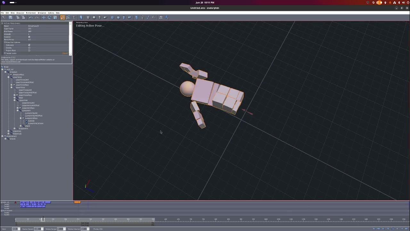Viewport: 410px width, 231px height.
Task: Select ArmatureMass in the hierarchy tree
Action: point(19,75)
